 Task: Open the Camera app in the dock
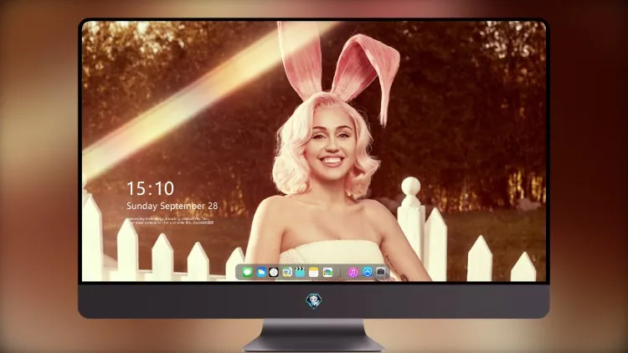(x=381, y=272)
